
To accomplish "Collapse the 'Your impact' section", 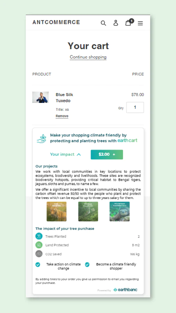I will click(x=65, y=154).
